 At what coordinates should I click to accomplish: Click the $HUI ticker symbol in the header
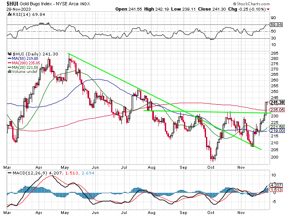[x=12, y=3]
